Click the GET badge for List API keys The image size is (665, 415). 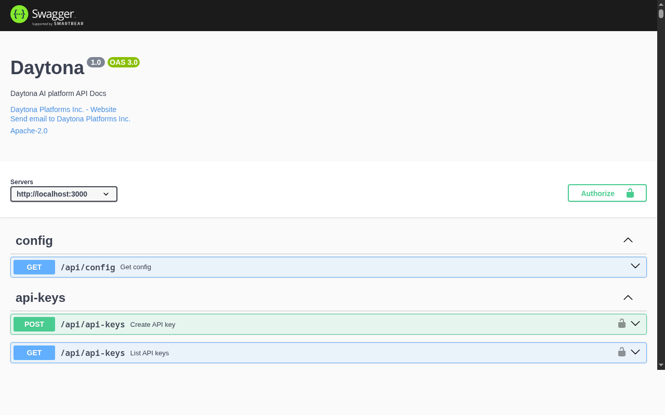pyautogui.click(x=34, y=353)
